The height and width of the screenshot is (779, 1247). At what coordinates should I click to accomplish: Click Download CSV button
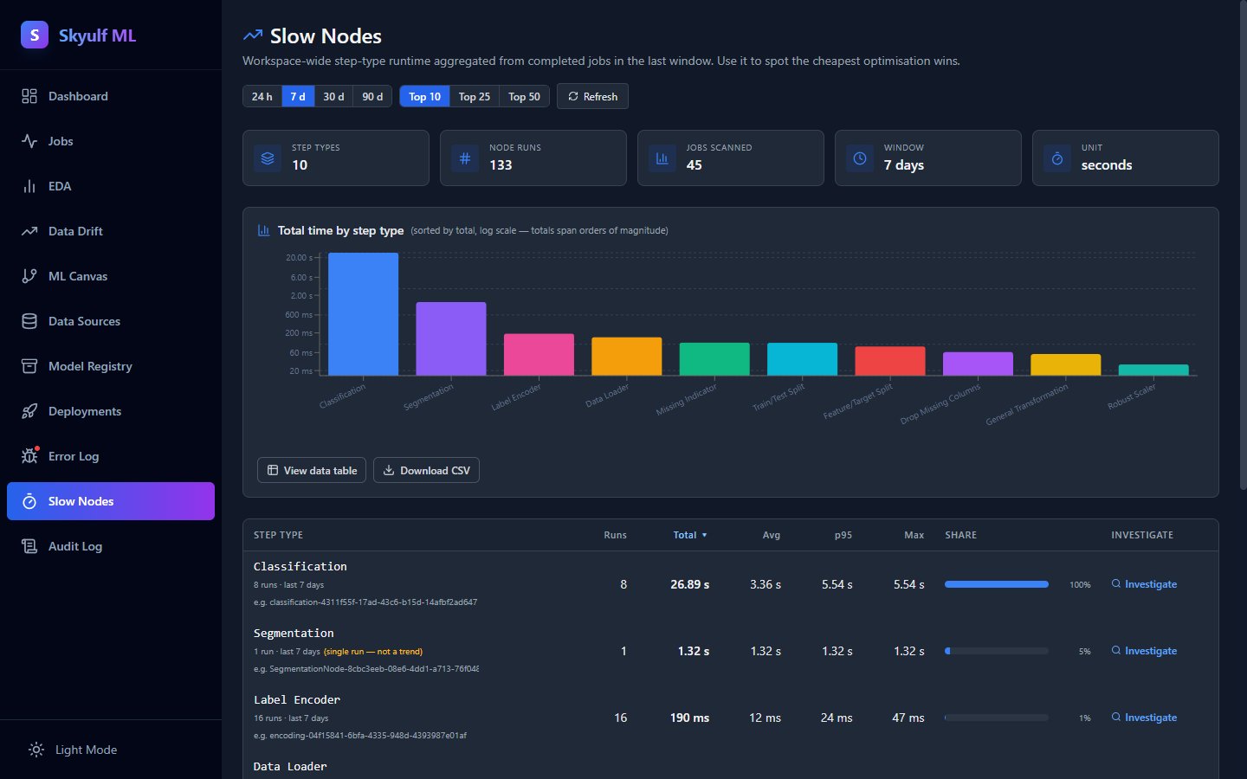tap(426, 470)
